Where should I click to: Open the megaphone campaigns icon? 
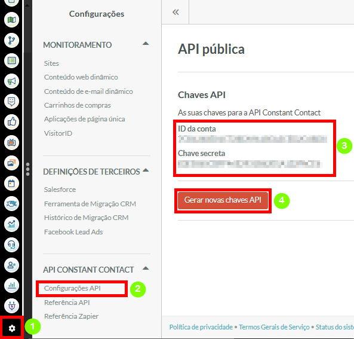(11, 81)
